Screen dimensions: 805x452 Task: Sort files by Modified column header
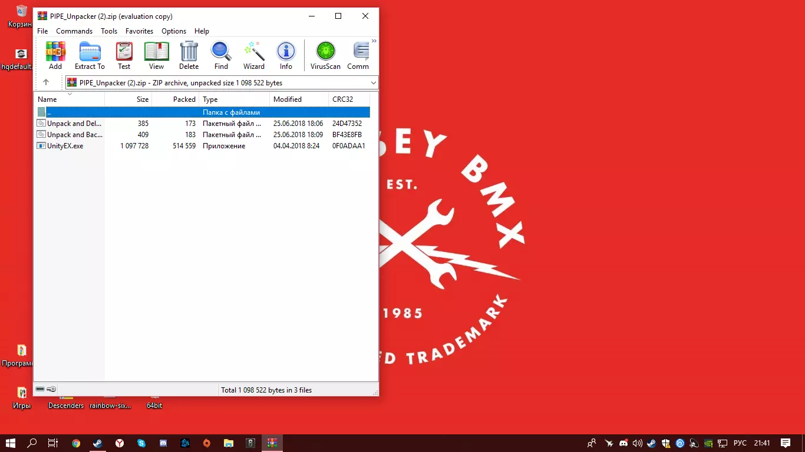pyautogui.click(x=299, y=99)
